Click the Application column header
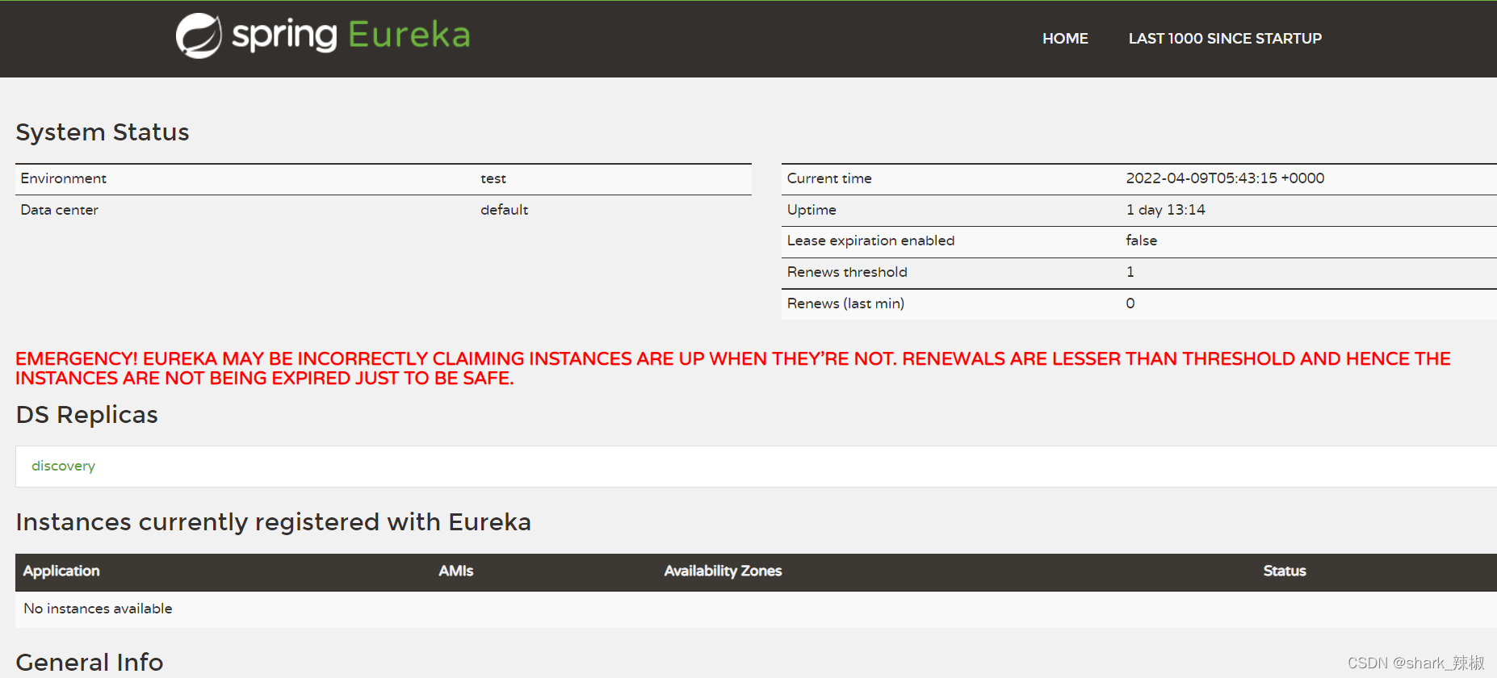 tap(61, 571)
